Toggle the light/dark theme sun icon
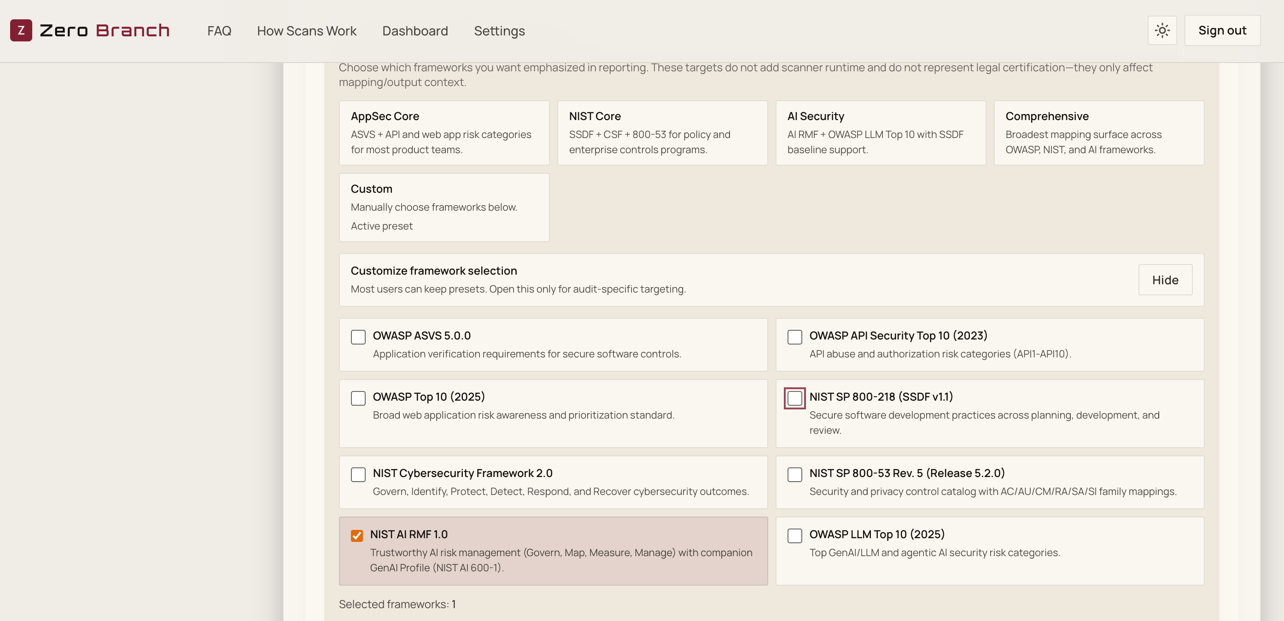This screenshot has width=1284, height=621. click(1162, 30)
